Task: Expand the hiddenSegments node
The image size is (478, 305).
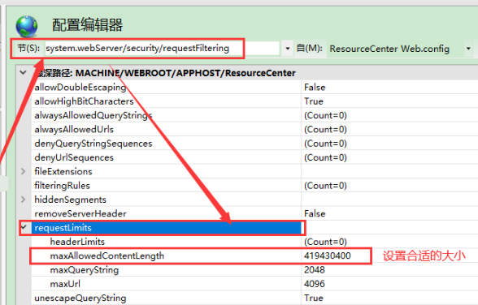Action: [23, 200]
